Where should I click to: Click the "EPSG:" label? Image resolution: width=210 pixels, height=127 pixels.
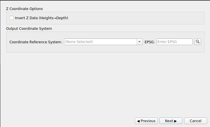tap(150, 42)
